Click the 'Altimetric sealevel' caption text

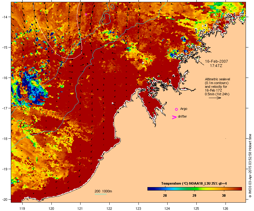pyautogui.click(x=217, y=79)
